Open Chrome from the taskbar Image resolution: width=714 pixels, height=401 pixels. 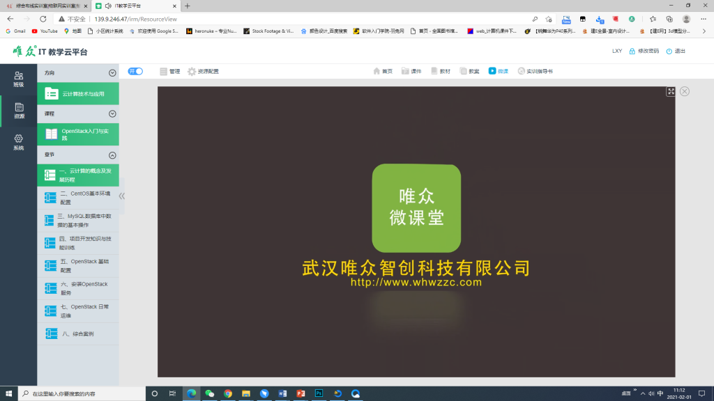228,394
